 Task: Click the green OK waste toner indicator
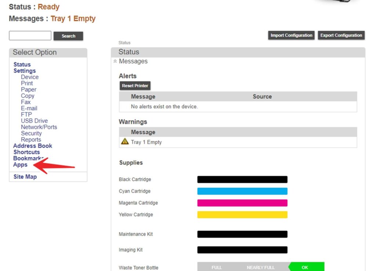[x=305, y=267]
